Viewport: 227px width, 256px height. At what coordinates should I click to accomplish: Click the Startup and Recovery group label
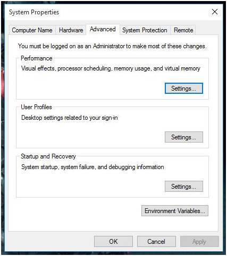(x=48, y=156)
